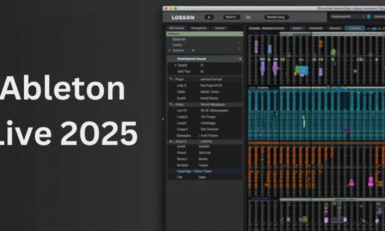Click the X icon in the left panel

pyautogui.click(x=202, y=65)
